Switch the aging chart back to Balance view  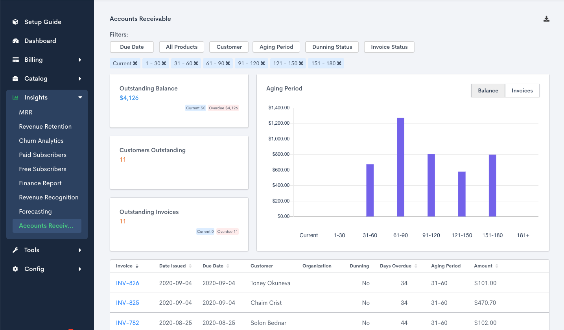coord(488,90)
